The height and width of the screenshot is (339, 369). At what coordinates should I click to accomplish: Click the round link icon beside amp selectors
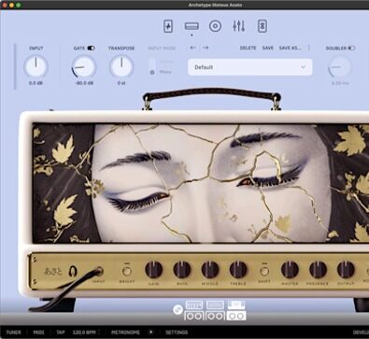coord(177,309)
